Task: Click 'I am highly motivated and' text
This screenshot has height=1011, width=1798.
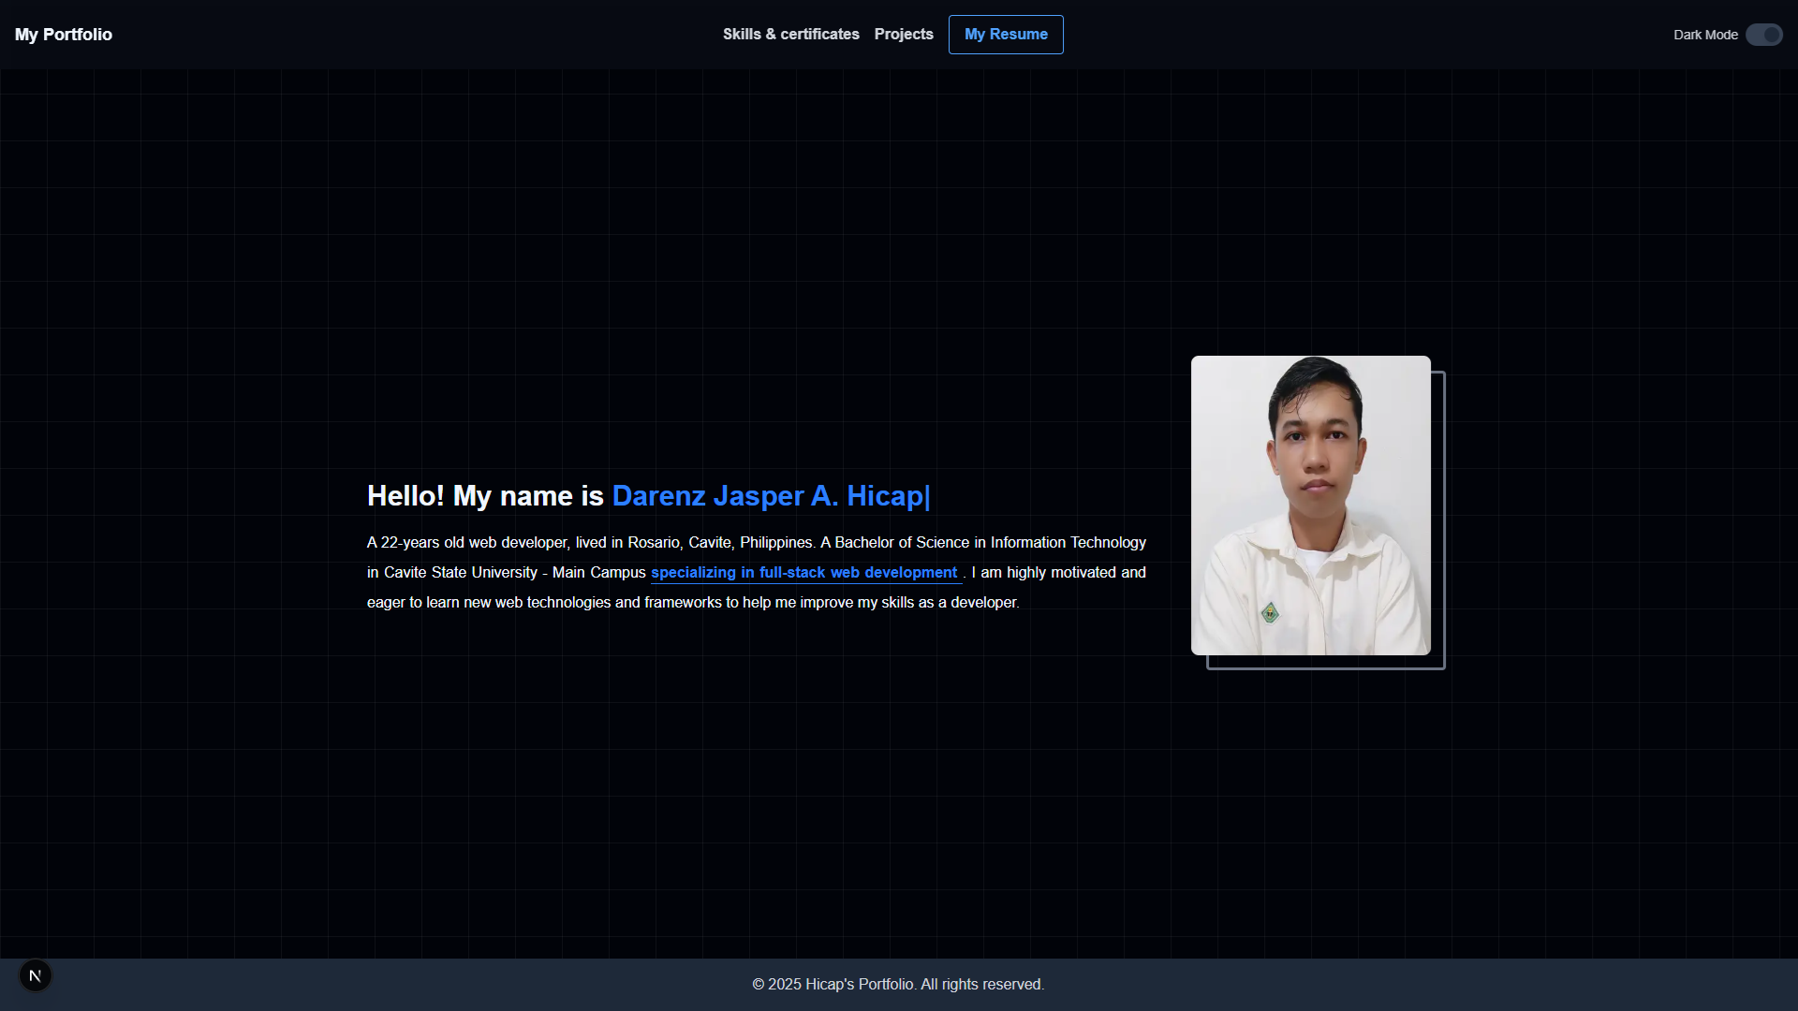Action: click(x=1058, y=573)
